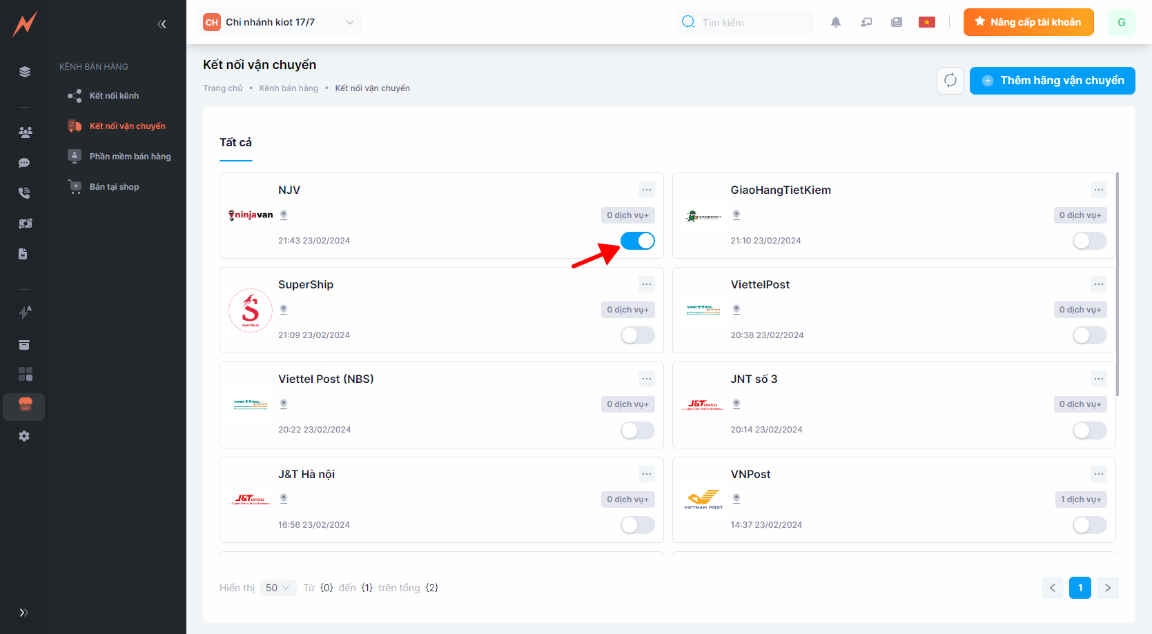Click the chat bubble icon in sidebar
1152x634 pixels.
[24, 163]
